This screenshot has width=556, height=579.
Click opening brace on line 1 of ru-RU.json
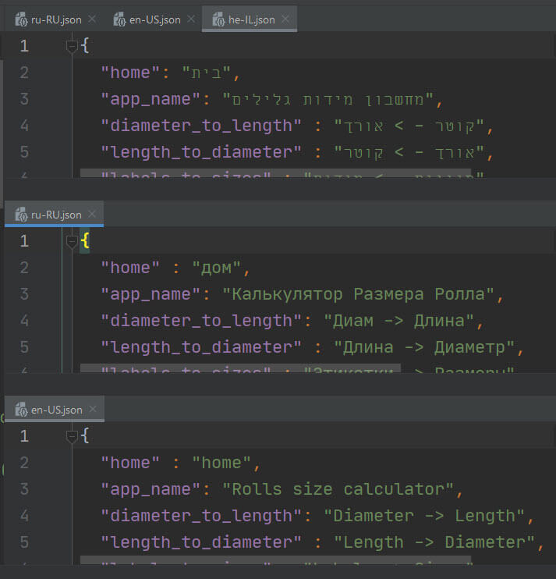[x=85, y=240]
